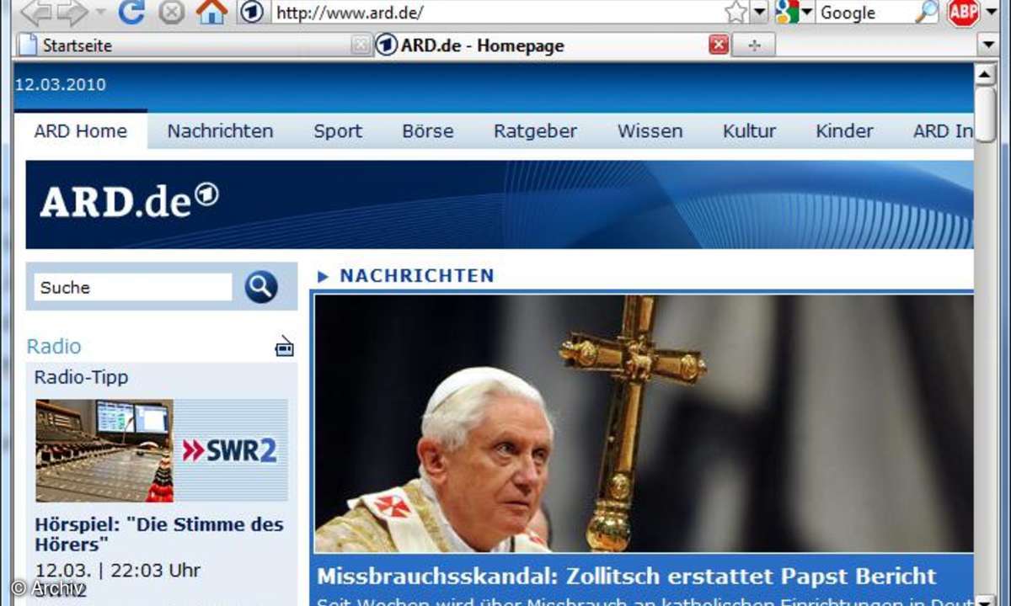This screenshot has width=1011, height=606.
Task: Open the Ratgeber section
Action: (x=536, y=131)
